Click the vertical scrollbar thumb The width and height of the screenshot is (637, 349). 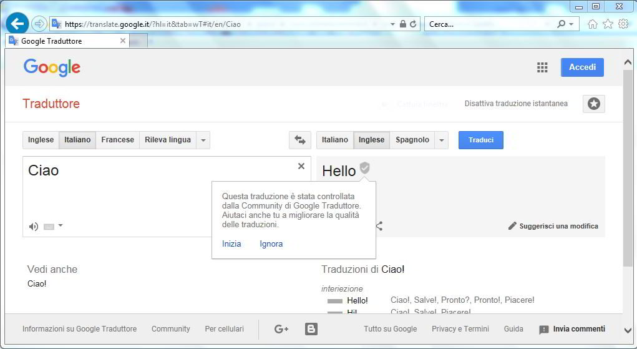point(628,168)
